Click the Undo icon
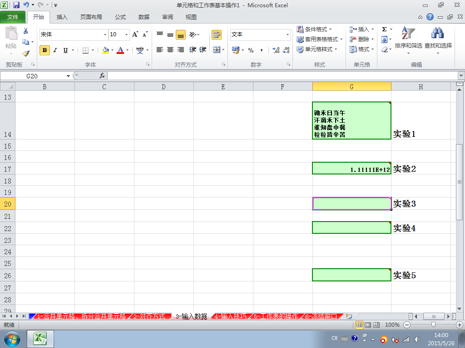 pyautogui.click(x=26, y=5)
